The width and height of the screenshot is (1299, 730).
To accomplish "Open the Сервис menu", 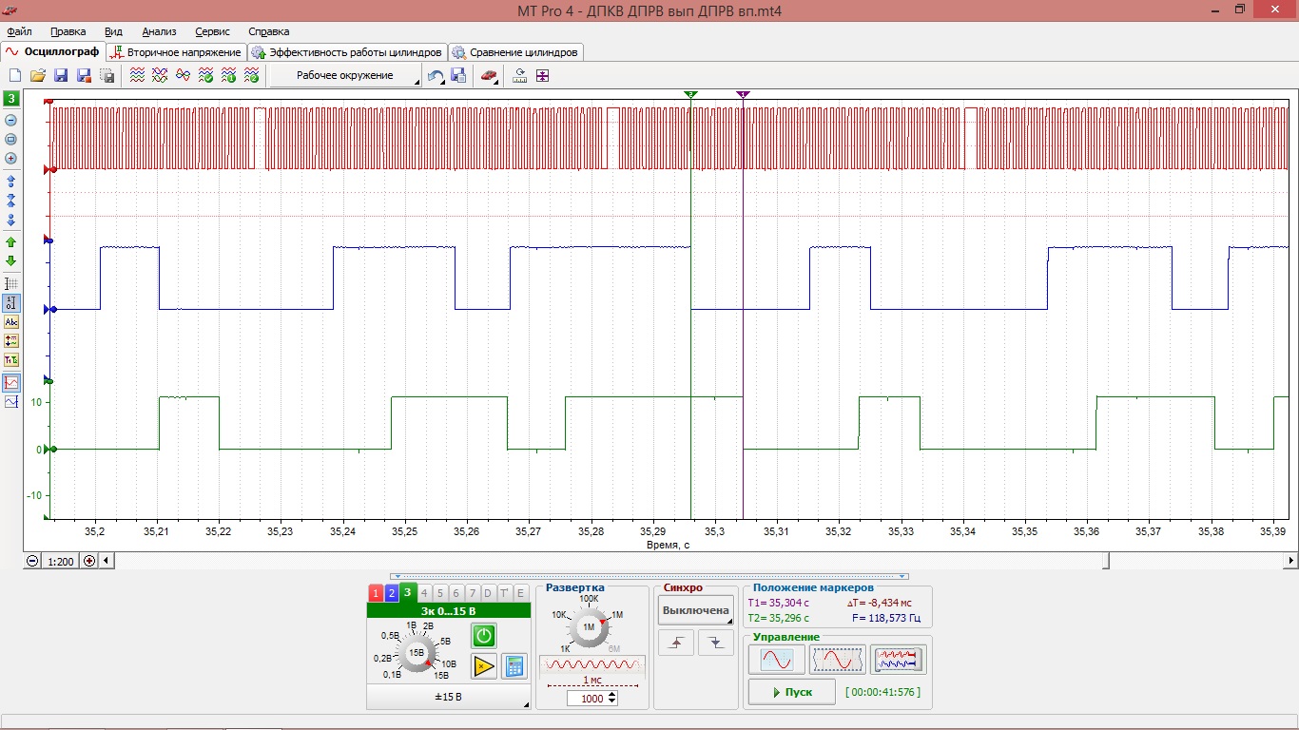I will click(x=212, y=31).
